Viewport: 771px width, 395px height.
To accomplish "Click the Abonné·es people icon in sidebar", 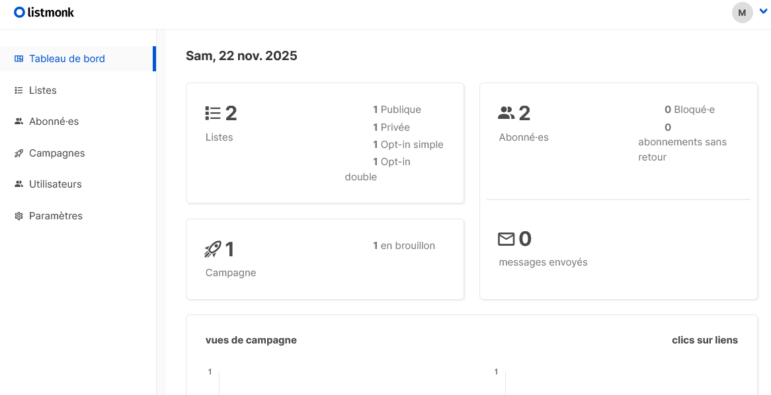I will pos(19,122).
